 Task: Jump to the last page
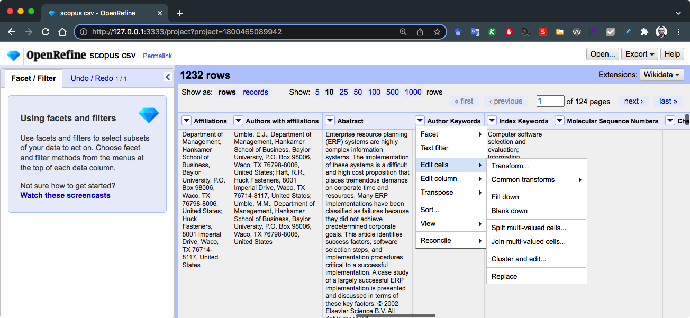click(x=668, y=101)
